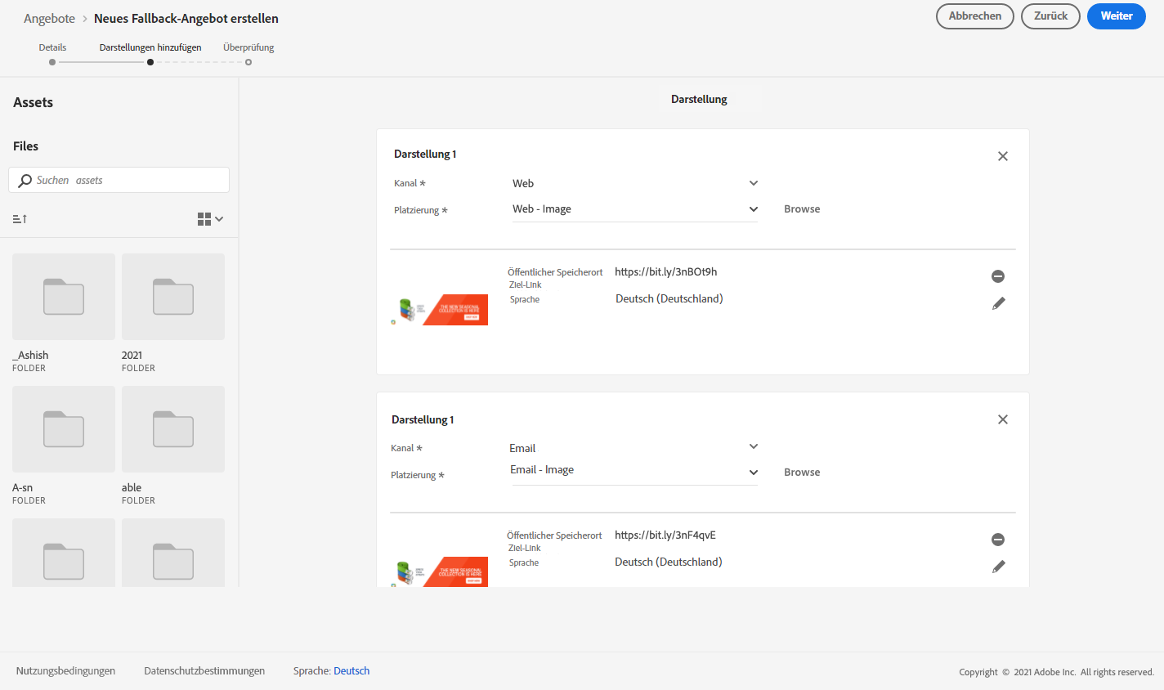Click the Weiter button
This screenshot has width=1164, height=690.
1116,16
